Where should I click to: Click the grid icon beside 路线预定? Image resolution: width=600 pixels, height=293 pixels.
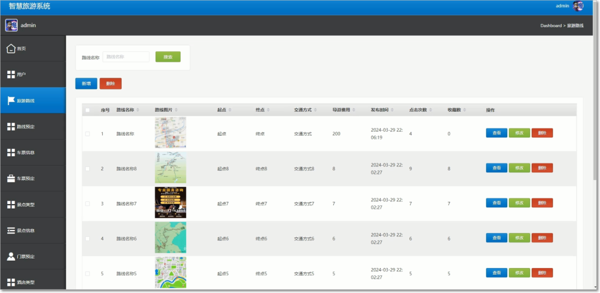tap(11, 126)
